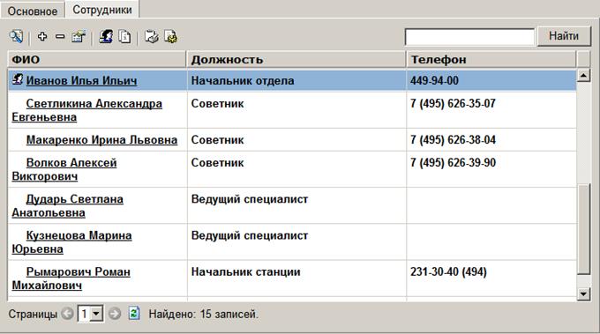Click the Найдено: 15 записей status text
Image resolution: width=600 pixels, height=334 pixels.
(204, 314)
